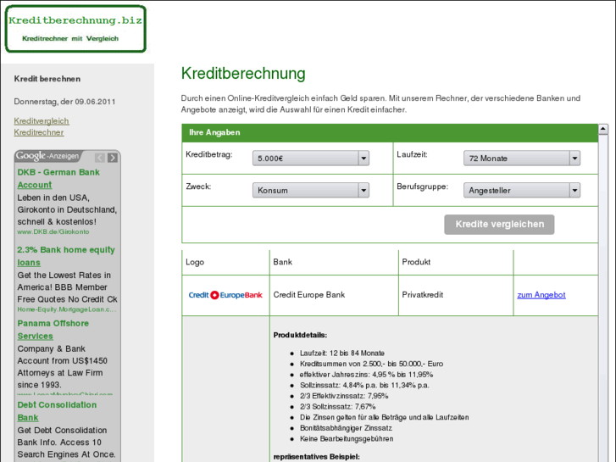The height and width of the screenshot is (462, 616).
Task: Open the Zweck dropdown
Action: pos(311,190)
